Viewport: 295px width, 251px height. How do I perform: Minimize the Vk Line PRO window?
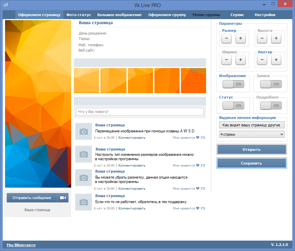264,4
